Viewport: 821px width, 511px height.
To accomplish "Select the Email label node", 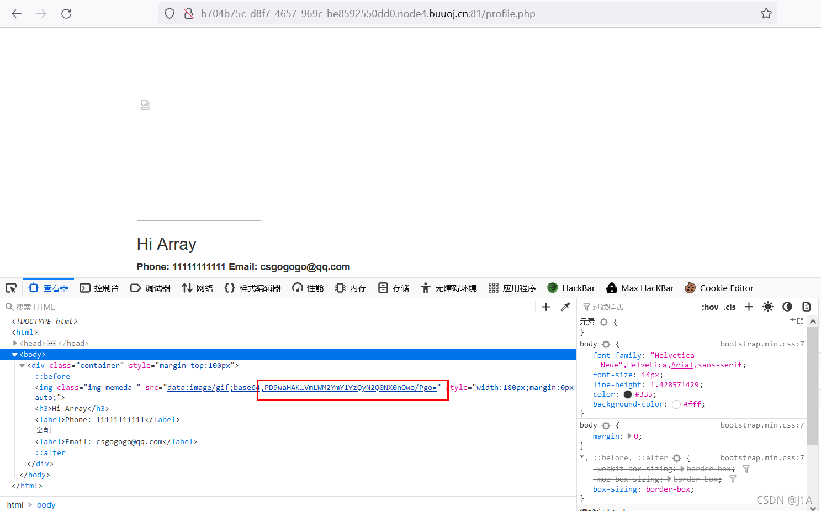I will point(116,441).
